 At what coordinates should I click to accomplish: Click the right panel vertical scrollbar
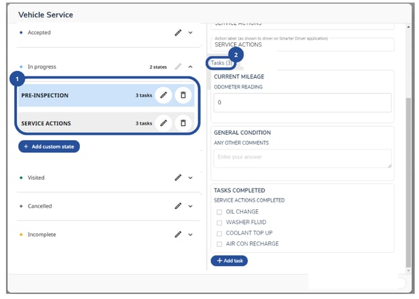coord(408,183)
